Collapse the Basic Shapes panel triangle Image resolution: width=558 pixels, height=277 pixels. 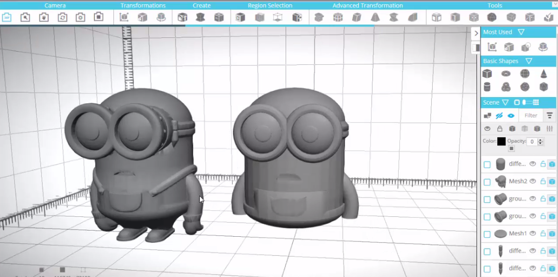point(529,61)
